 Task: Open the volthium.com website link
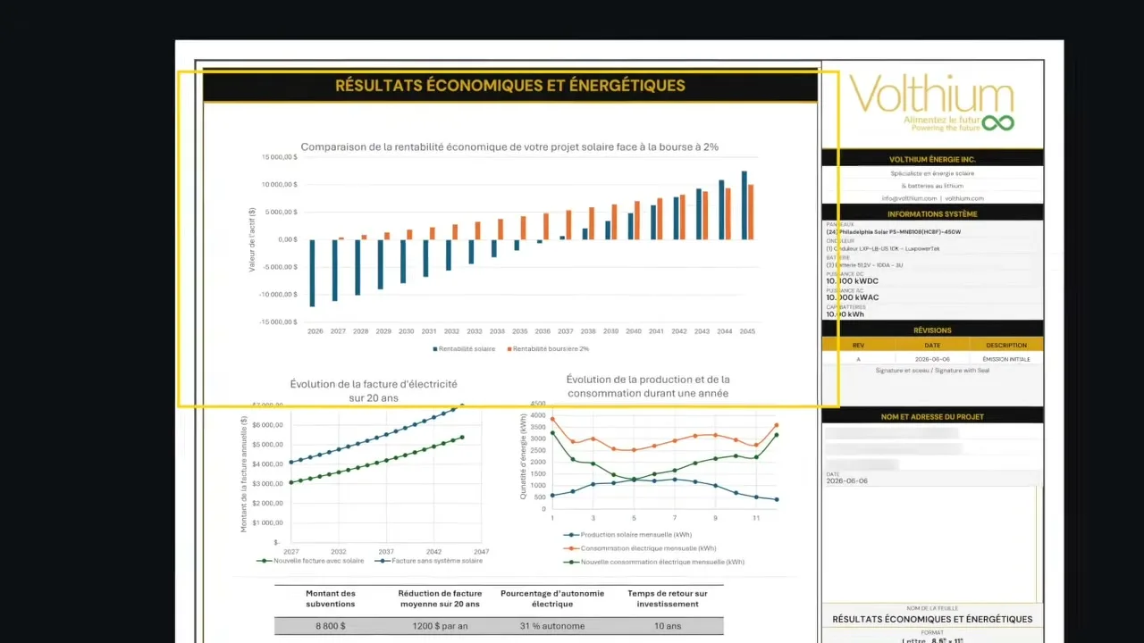pos(964,198)
